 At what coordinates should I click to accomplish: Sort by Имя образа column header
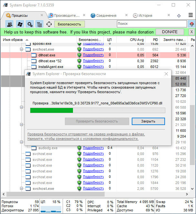pos(38,40)
